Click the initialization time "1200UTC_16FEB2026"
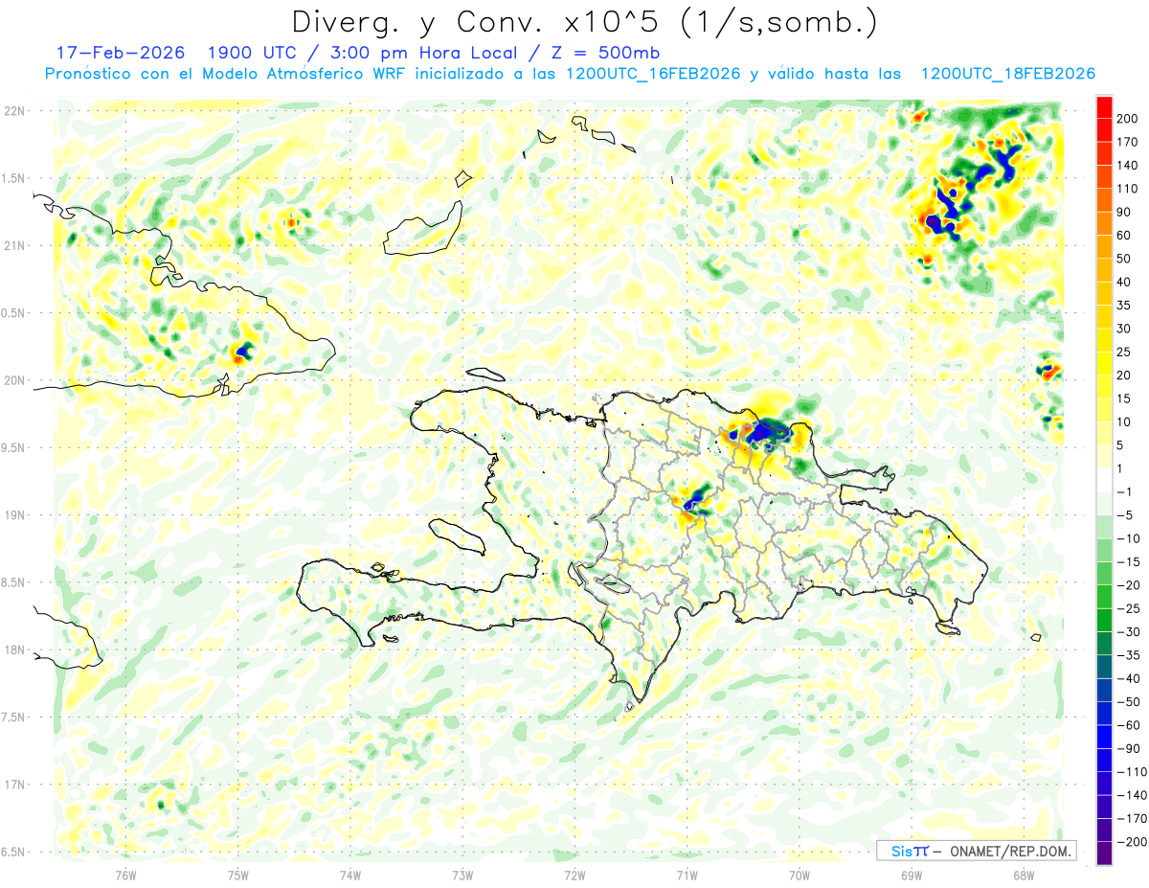The height and width of the screenshot is (888, 1149). click(653, 74)
